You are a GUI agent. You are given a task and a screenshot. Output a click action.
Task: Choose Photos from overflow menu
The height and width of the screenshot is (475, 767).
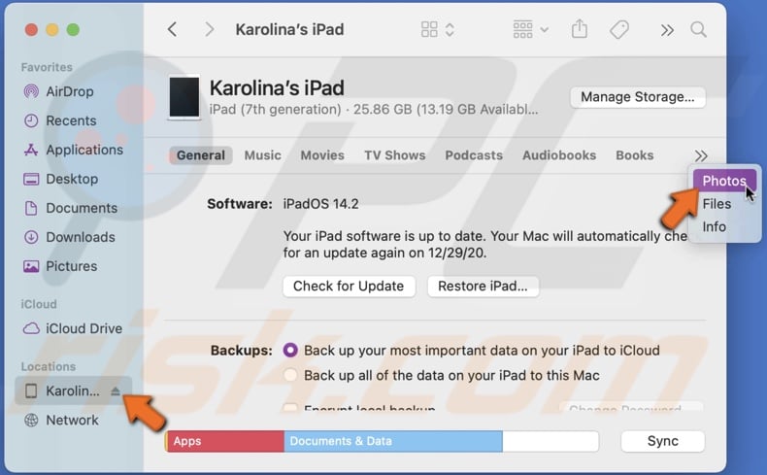click(x=724, y=181)
